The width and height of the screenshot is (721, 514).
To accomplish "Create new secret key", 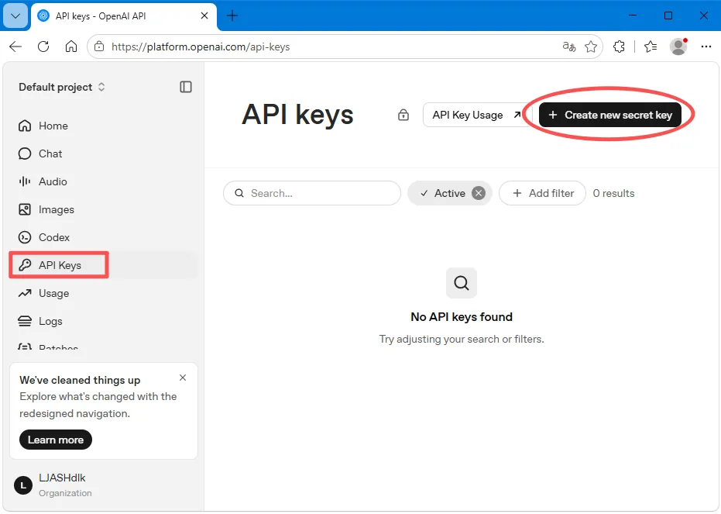I will (610, 115).
